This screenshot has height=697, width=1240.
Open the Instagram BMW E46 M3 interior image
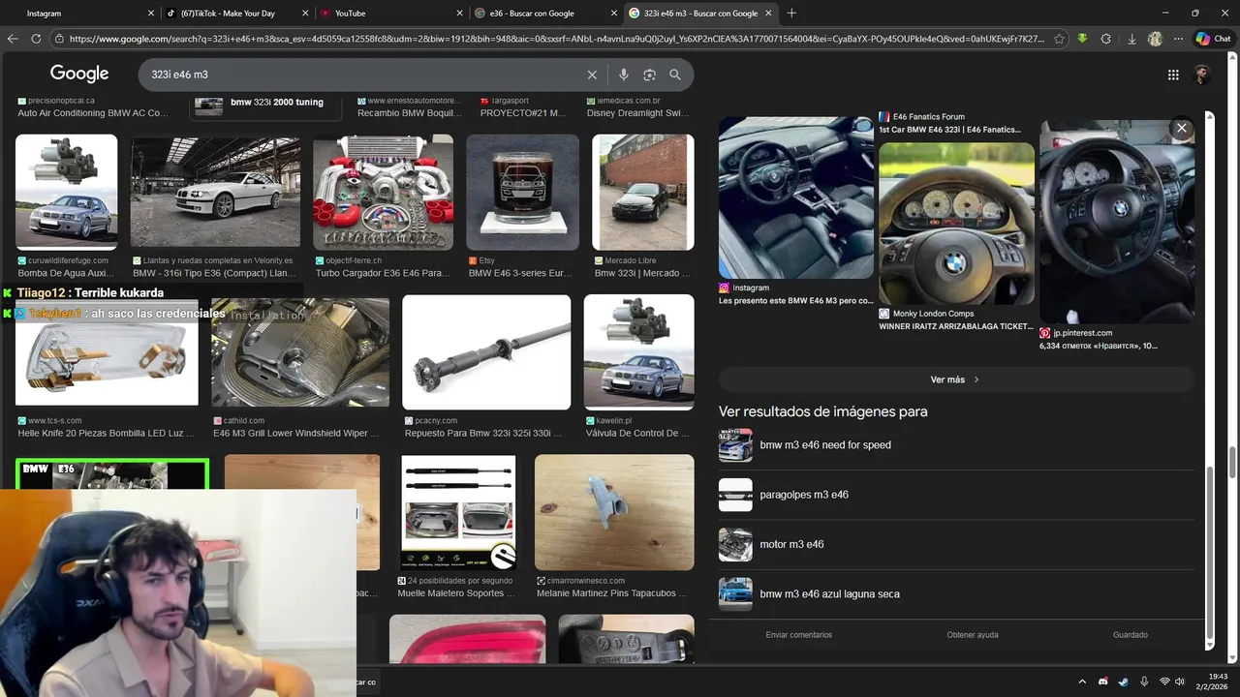click(796, 197)
